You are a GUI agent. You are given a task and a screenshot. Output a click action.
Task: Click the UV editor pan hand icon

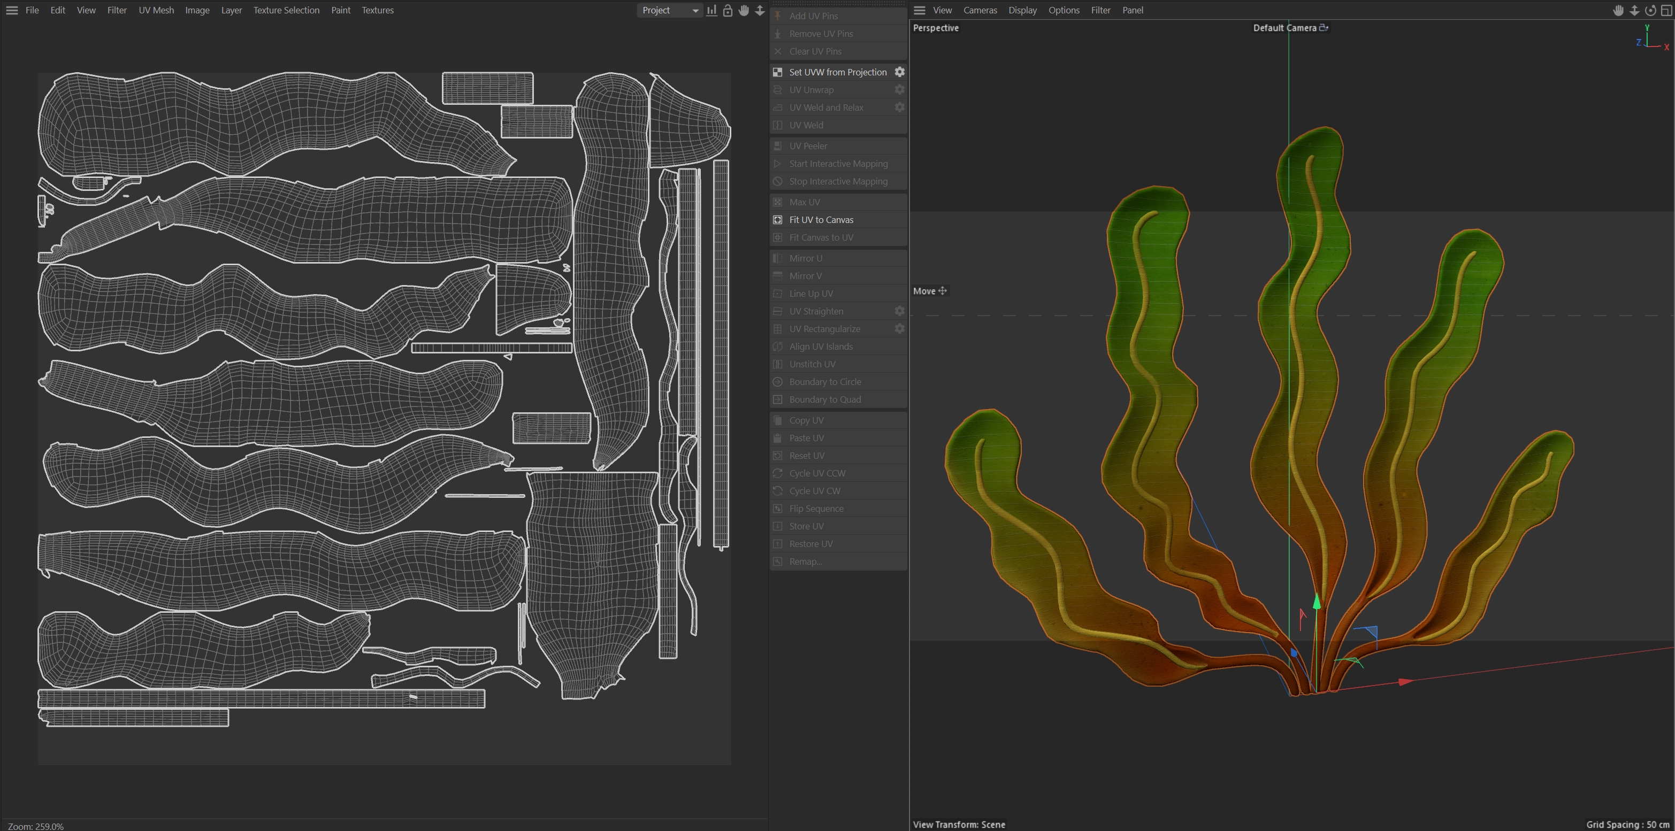pyautogui.click(x=744, y=10)
